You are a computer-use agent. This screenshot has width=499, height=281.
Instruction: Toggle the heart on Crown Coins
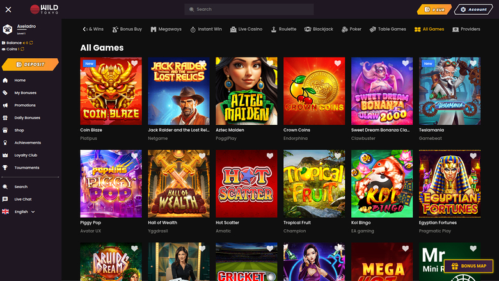338,64
